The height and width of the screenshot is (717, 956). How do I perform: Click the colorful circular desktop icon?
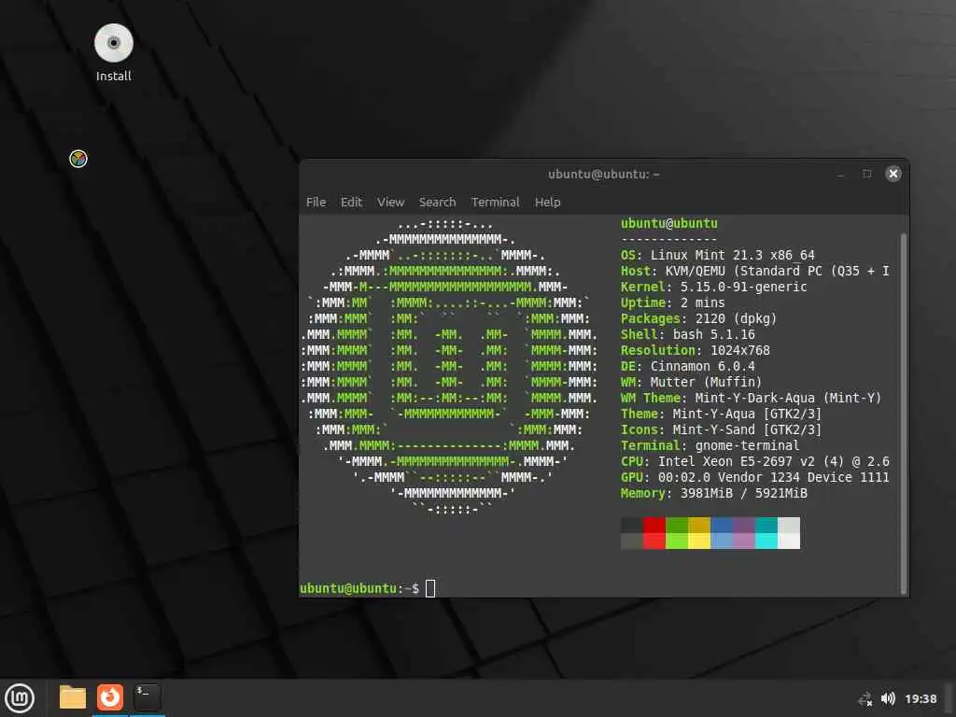[x=78, y=159]
